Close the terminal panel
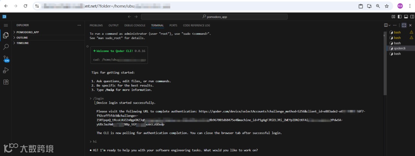The width and height of the screenshot is (415, 156). 410,25
